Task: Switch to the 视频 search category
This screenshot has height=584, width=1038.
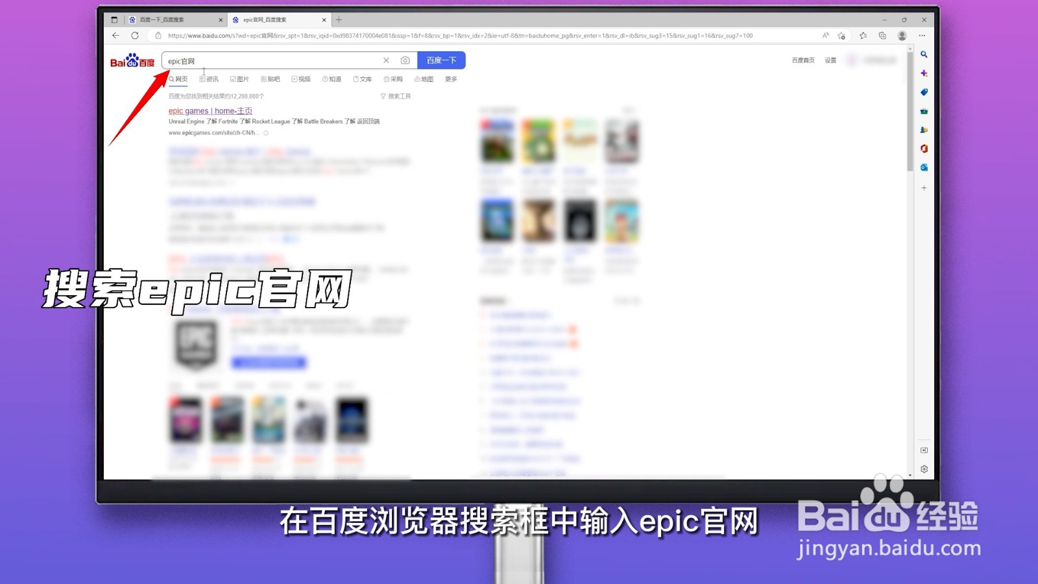Action: (x=301, y=79)
